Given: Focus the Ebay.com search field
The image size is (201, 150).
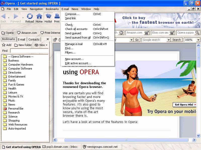Looking at the screenshot, I should 160,33.
